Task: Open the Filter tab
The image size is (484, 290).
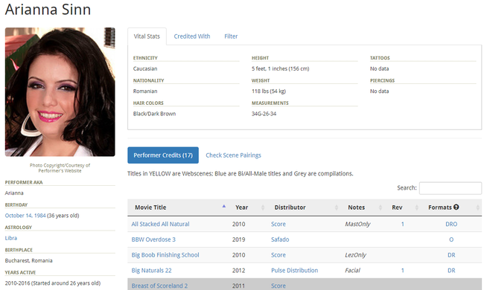Action: coord(231,36)
